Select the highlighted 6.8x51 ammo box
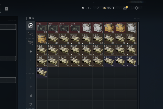 (x=53, y=61)
